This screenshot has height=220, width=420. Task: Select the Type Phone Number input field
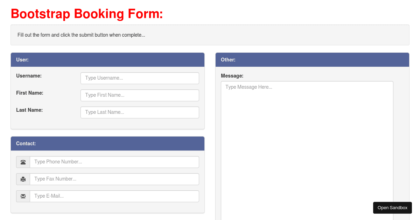point(114,162)
